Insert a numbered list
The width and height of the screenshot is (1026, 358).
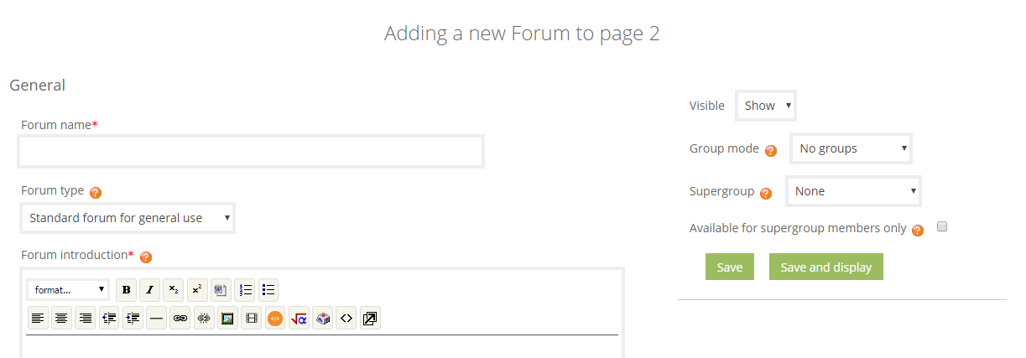pyautogui.click(x=245, y=290)
